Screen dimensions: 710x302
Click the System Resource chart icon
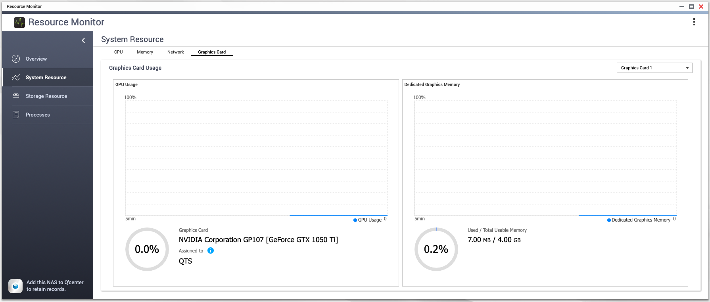16,78
